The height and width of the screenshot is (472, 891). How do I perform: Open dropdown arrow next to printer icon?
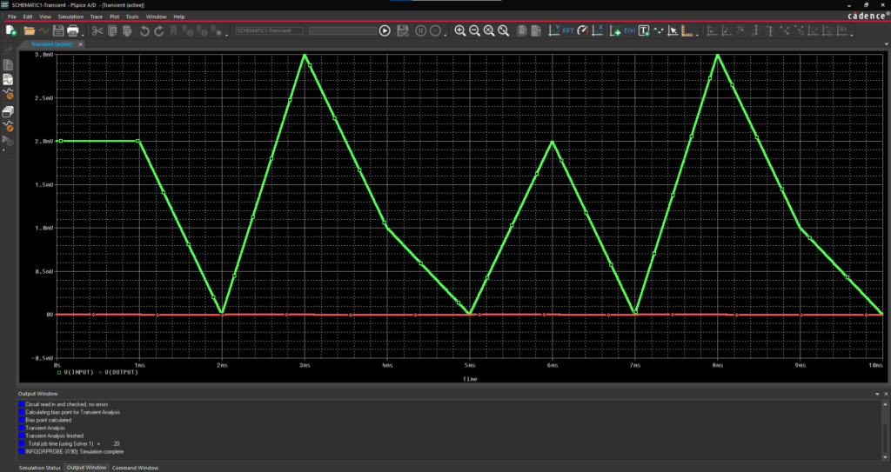pos(84,36)
